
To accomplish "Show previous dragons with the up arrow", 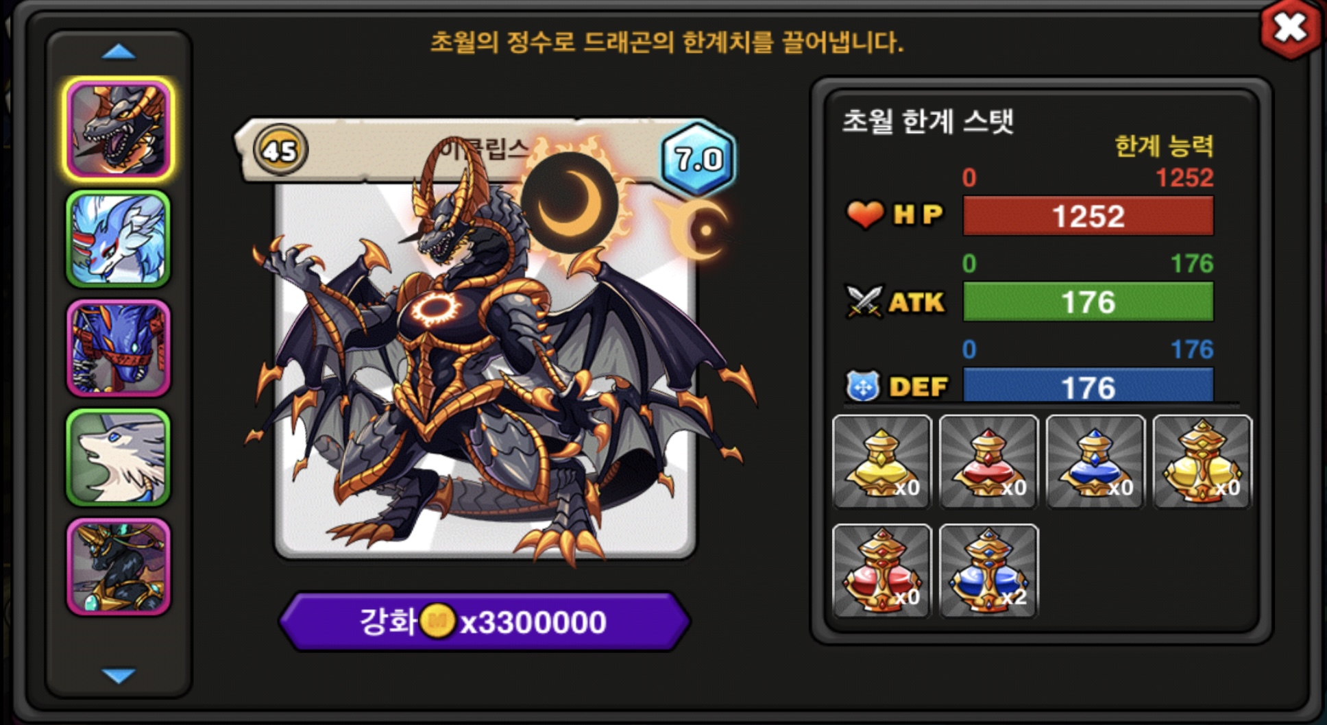I will click(x=119, y=52).
